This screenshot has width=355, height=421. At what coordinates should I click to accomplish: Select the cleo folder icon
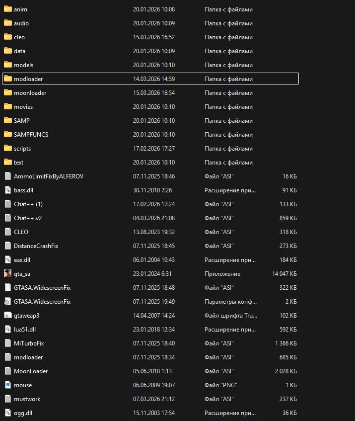pyautogui.click(x=7, y=37)
